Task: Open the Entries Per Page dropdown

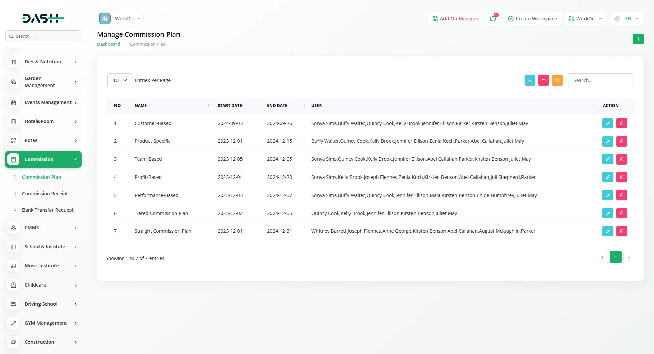Action: coord(119,80)
